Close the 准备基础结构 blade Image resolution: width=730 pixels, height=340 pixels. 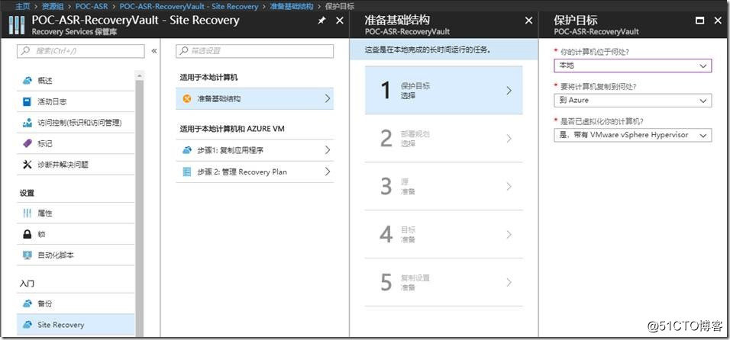[528, 21]
